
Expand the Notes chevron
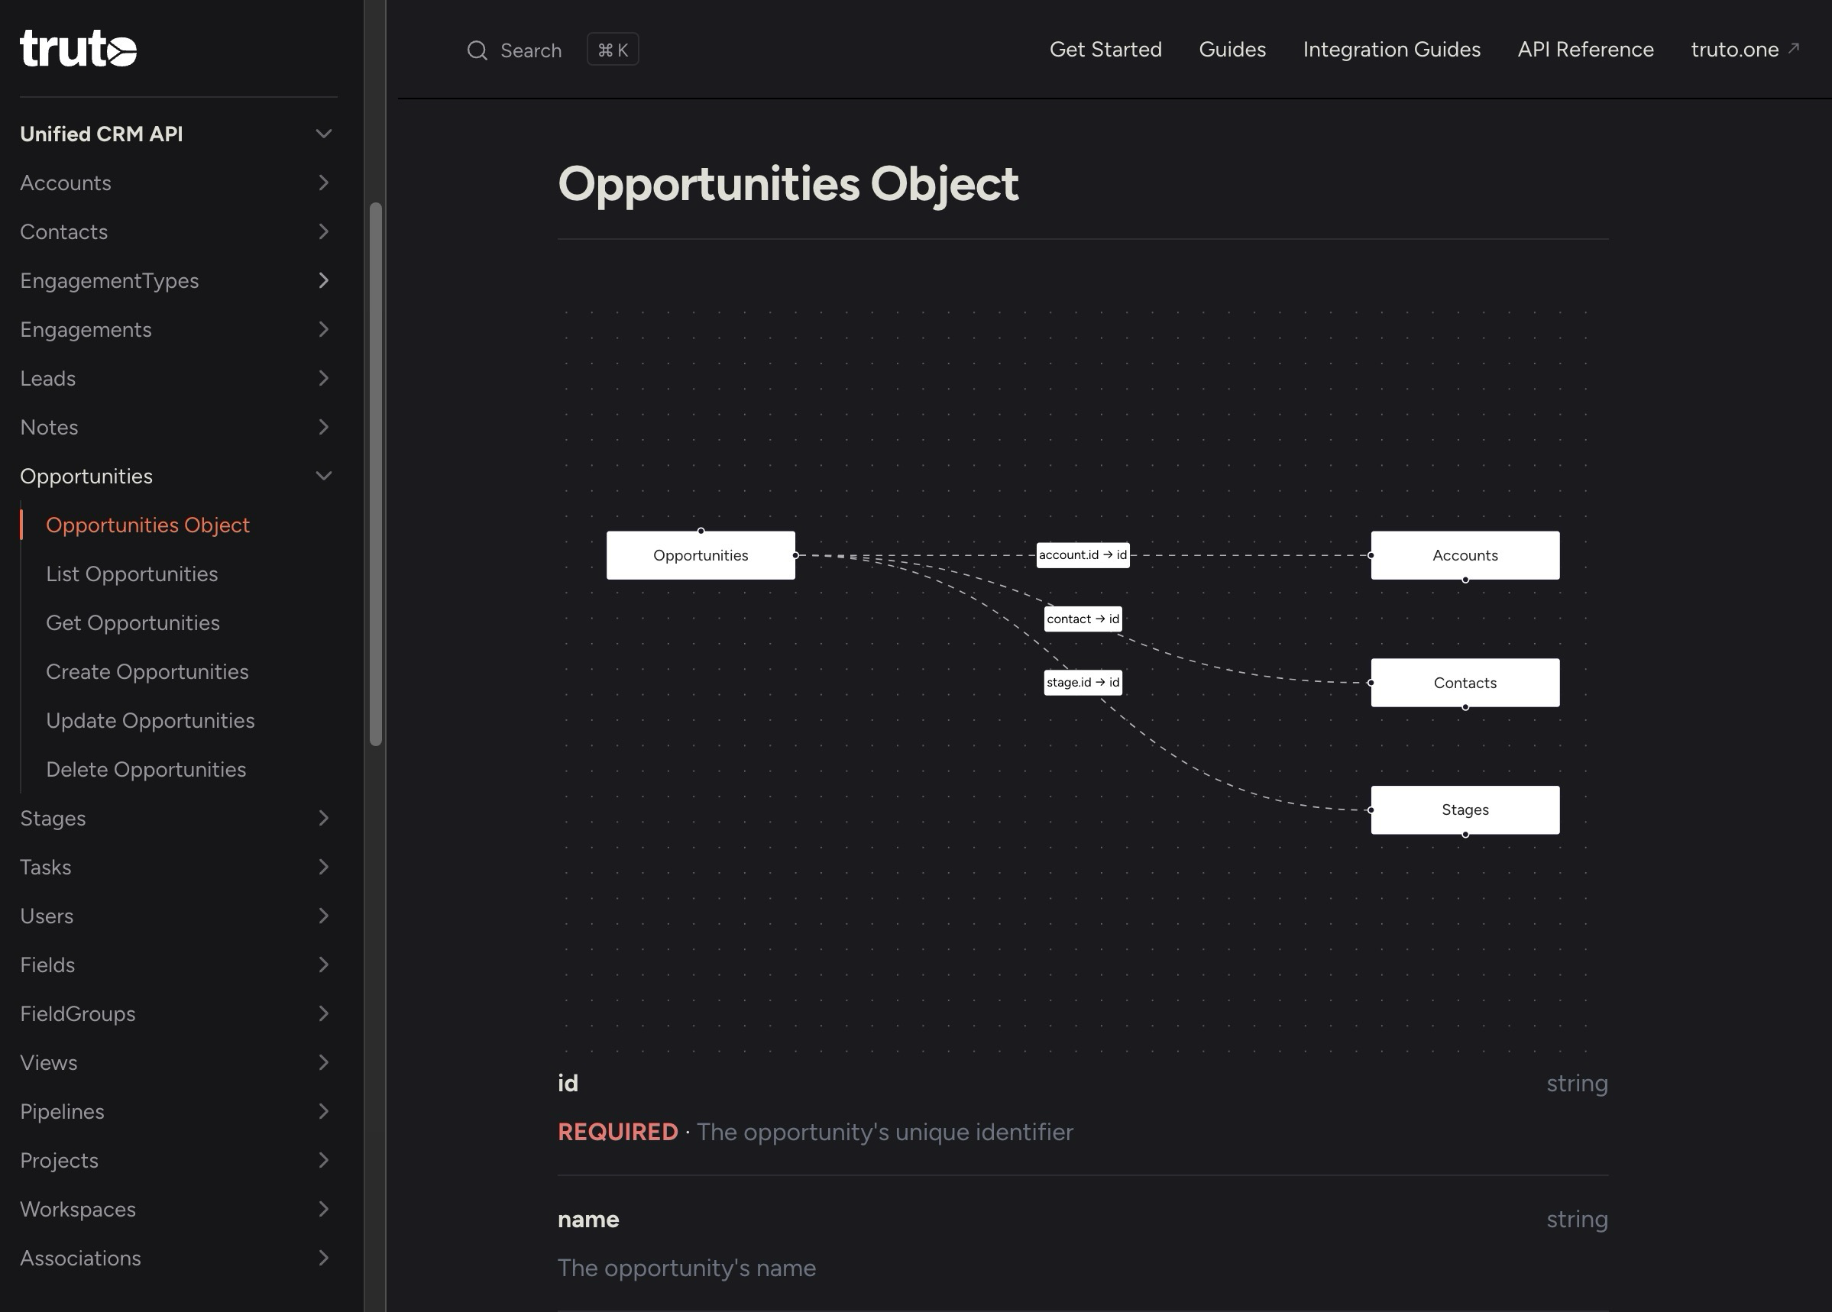[323, 427]
